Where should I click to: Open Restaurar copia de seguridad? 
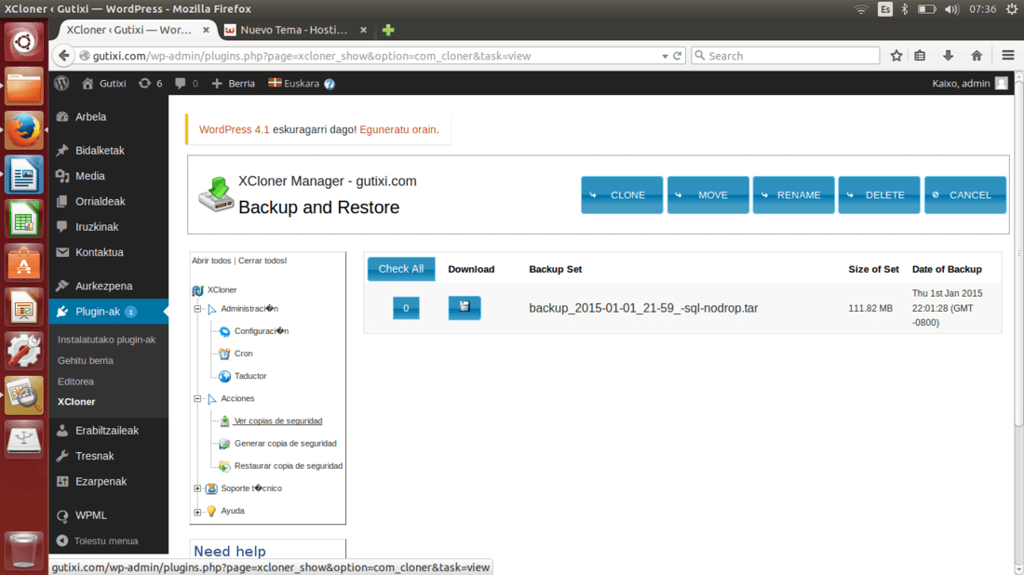(x=288, y=466)
